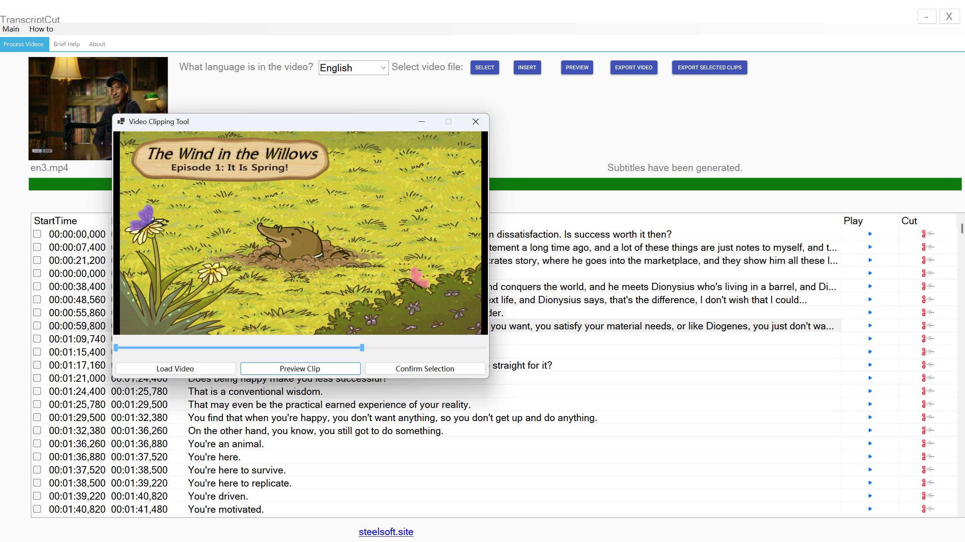Click the PREVIEW button

577,67
